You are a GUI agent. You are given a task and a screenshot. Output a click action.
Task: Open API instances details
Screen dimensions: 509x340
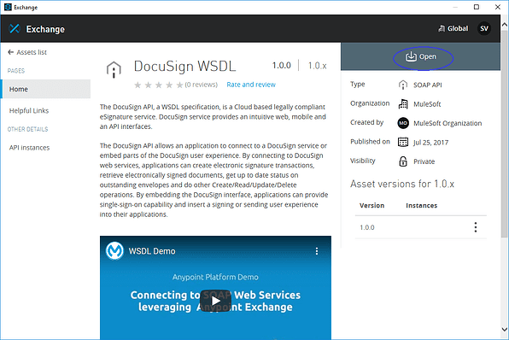tap(29, 148)
